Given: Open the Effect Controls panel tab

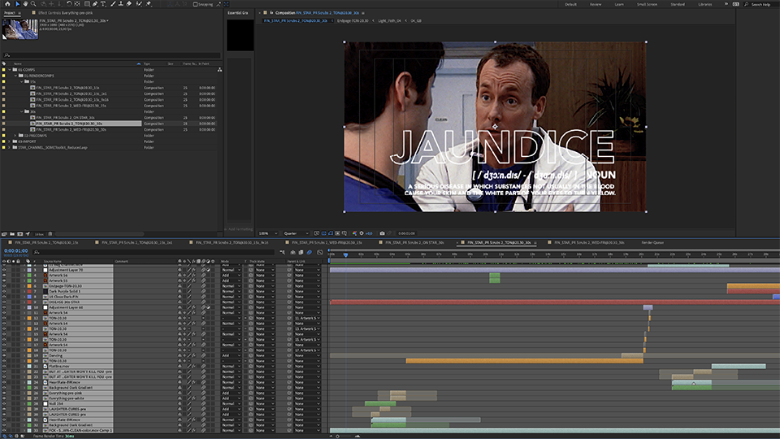Looking at the screenshot, I should (x=65, y=12).
